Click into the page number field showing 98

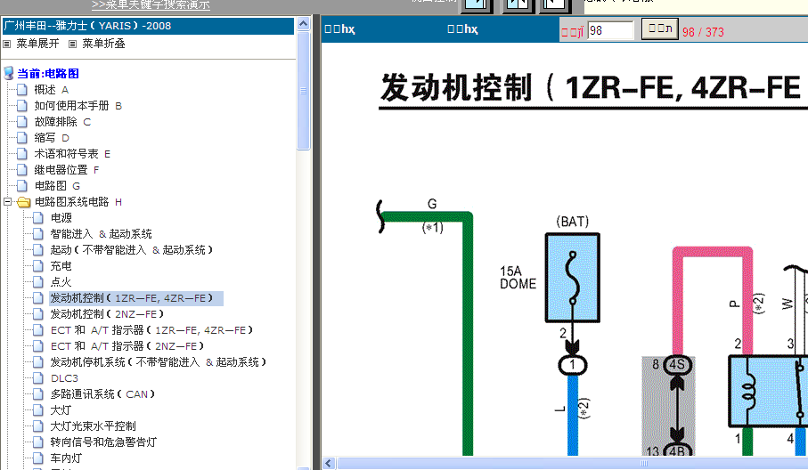610,30
